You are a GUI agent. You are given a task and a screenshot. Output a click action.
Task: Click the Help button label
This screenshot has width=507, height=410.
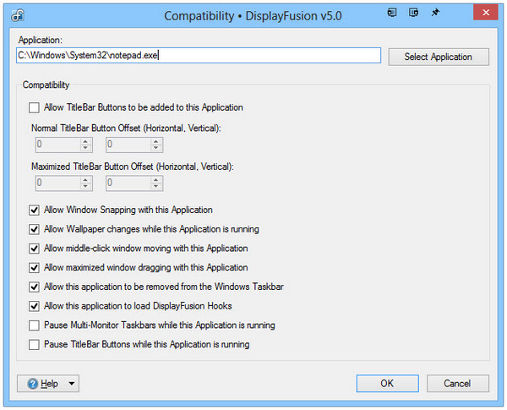(49, 384)
